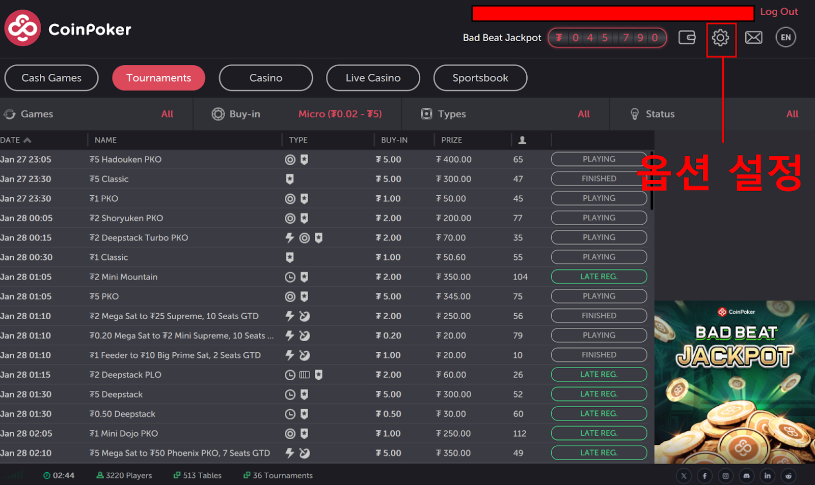Open the Sportsbook tab
This screenshot has width=815, height=485.
480,78
